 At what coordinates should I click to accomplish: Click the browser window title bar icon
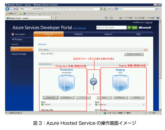click(x=7, y=5)
